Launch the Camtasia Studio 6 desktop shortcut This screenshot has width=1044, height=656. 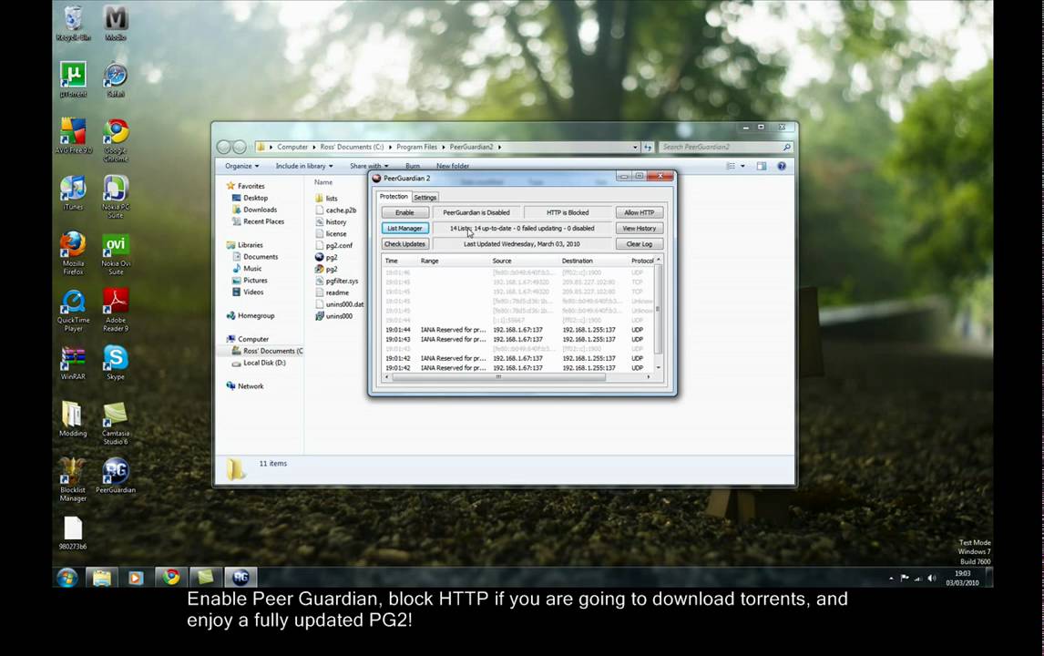tap(115, 424)
